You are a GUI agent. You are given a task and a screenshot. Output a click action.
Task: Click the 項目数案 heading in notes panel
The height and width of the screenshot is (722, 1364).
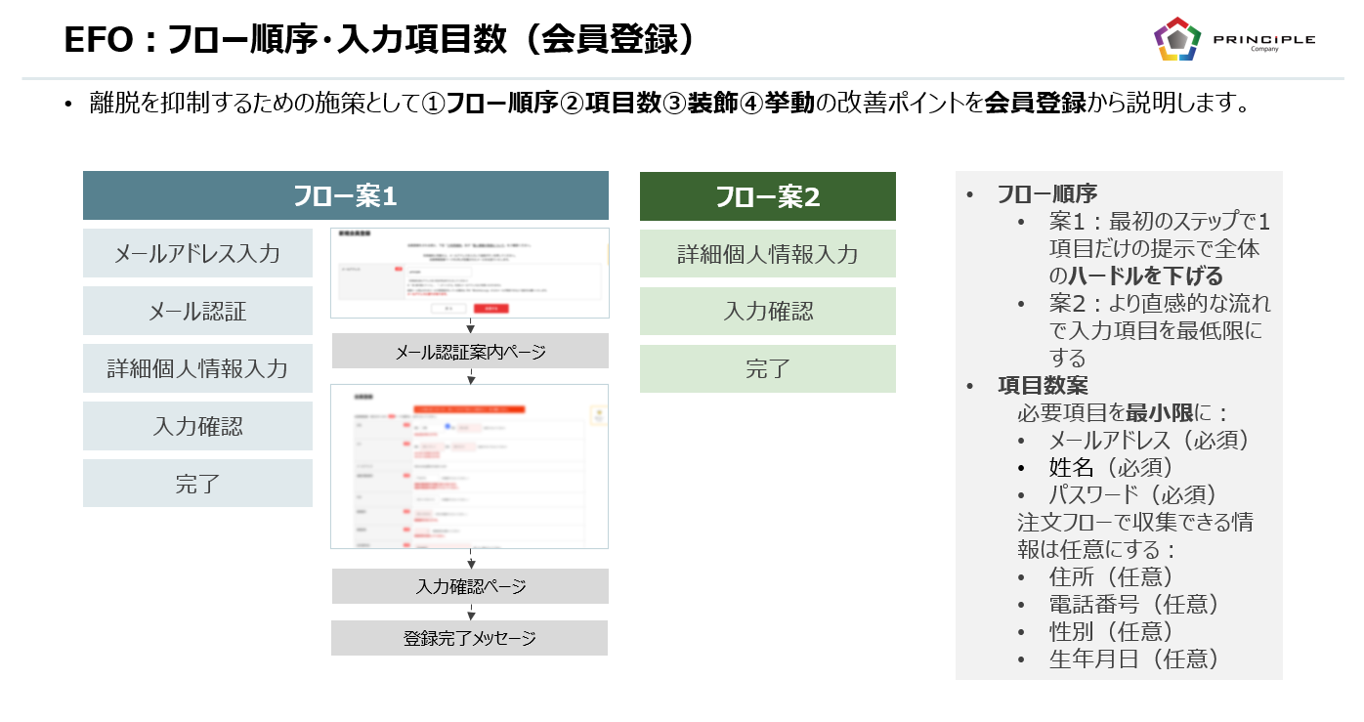tap(1043, 385)
